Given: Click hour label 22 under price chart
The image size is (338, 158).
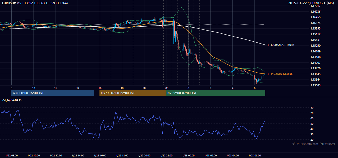Looking at the screenshot, I should pyautogui.click(x=166, y=88).
